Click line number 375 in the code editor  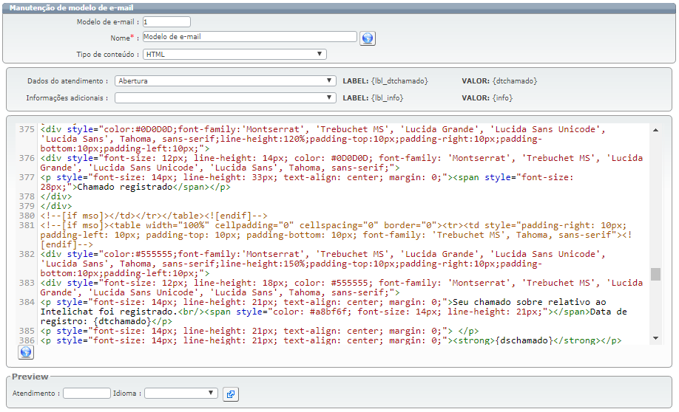[27, 129]
